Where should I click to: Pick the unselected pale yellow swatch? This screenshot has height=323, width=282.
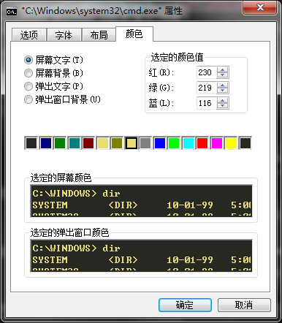tap(103, 143)
